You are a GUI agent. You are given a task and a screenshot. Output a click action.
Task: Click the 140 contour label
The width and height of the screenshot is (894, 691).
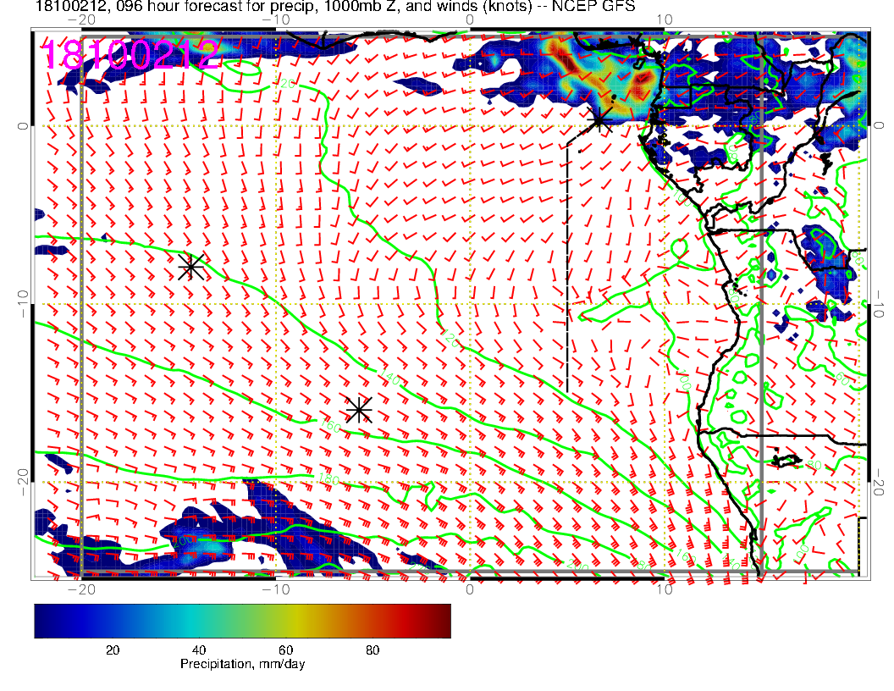click(x=389, y=377)
